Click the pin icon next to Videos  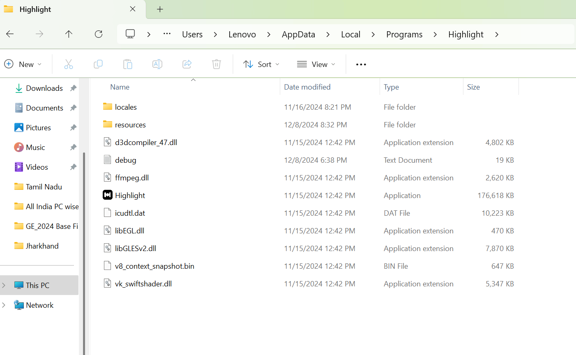pos(73,167)
